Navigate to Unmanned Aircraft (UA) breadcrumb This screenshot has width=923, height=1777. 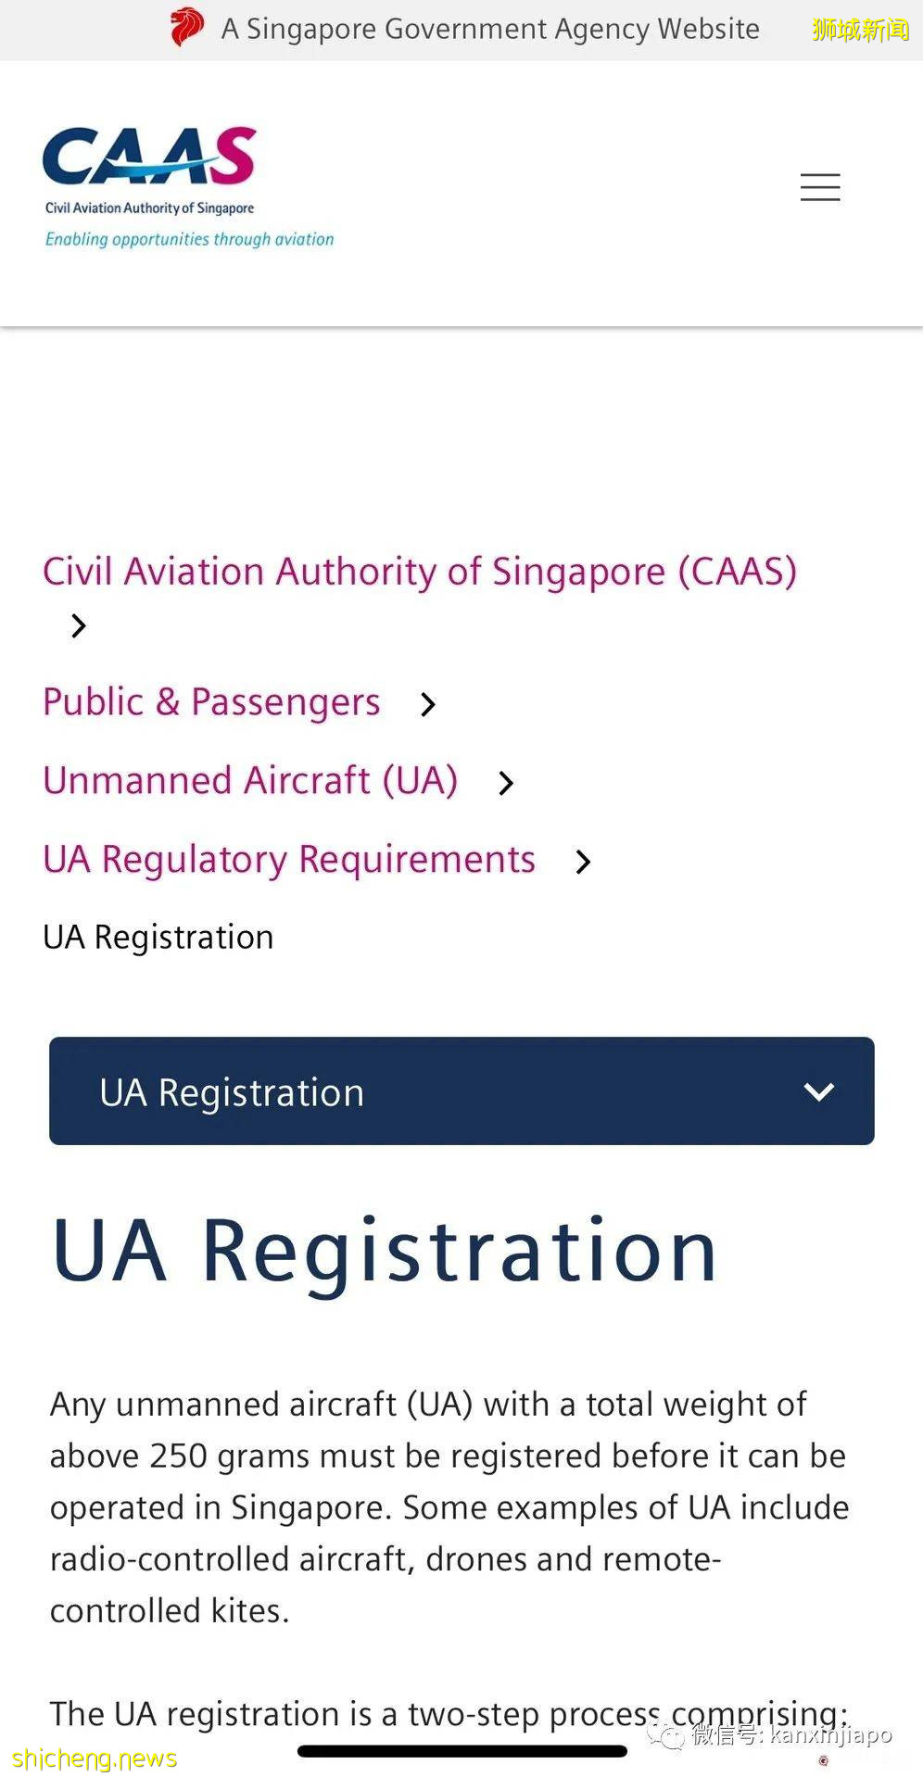point(250,781)
